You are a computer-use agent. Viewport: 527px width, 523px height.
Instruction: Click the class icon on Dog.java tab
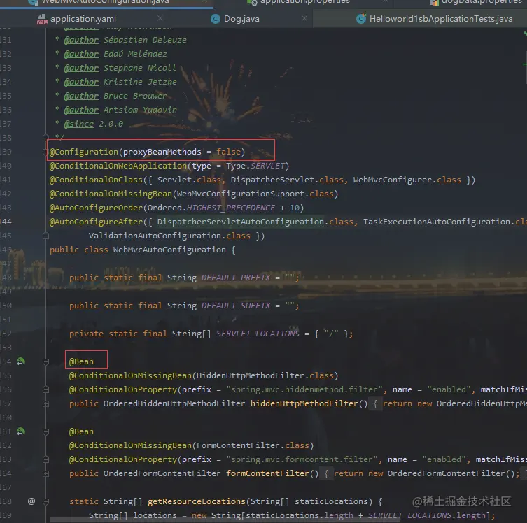(215, 19)
